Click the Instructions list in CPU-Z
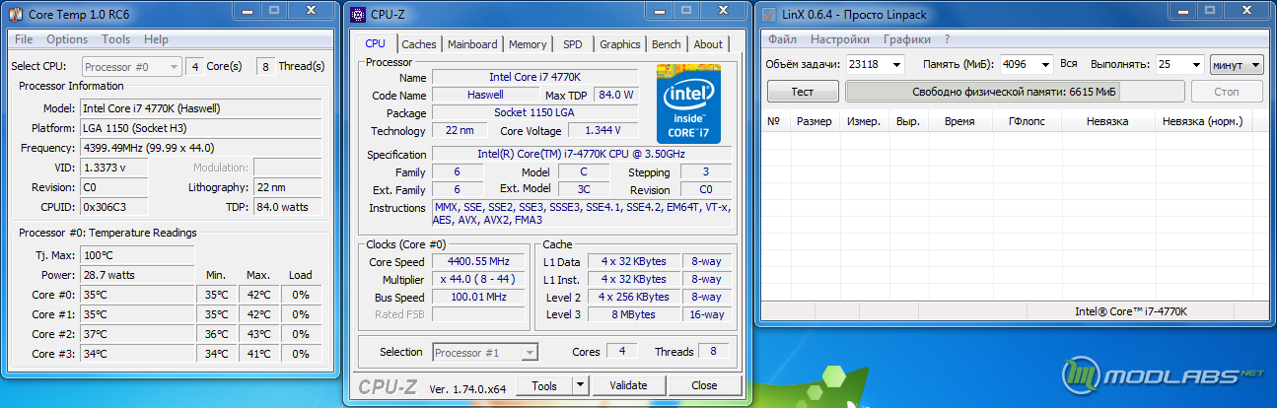Viewport: 1277px width, 408px height. tap(582, 214)
